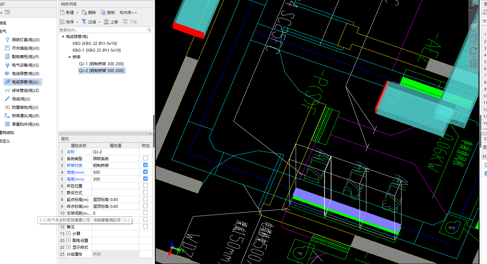
Task: Click the edit list icon in navigation bar
Action: coord(7,12)
